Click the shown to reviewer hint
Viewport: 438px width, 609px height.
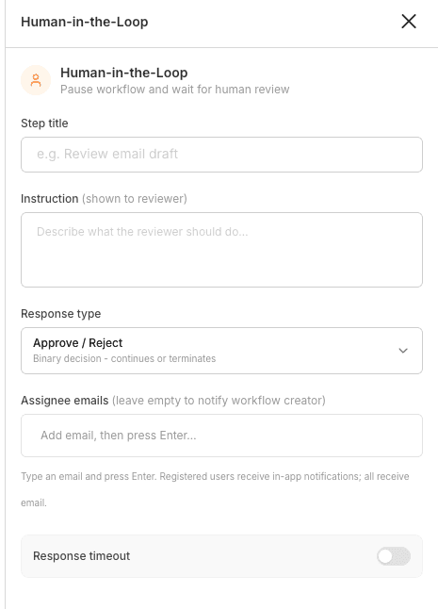[135, 199]
